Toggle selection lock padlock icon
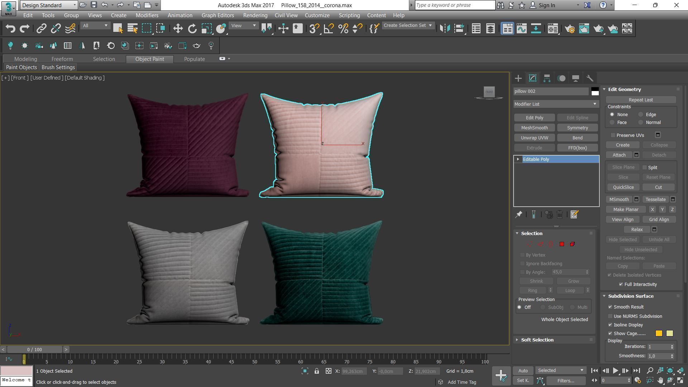 pos(317,371)
